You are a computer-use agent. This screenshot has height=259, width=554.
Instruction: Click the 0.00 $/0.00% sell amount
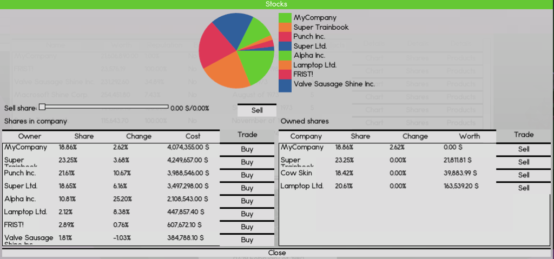click(190, 109)
